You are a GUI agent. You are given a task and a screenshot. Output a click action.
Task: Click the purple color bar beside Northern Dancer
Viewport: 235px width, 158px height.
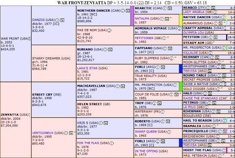click(132, 16)
